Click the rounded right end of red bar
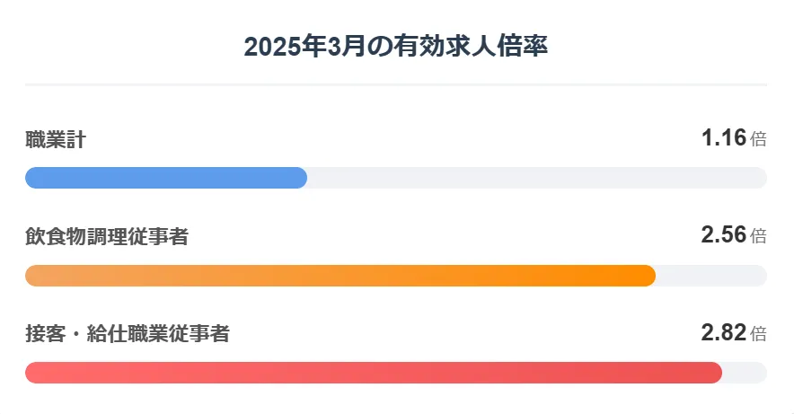This screenshot has height=414, width=794. 716,373
